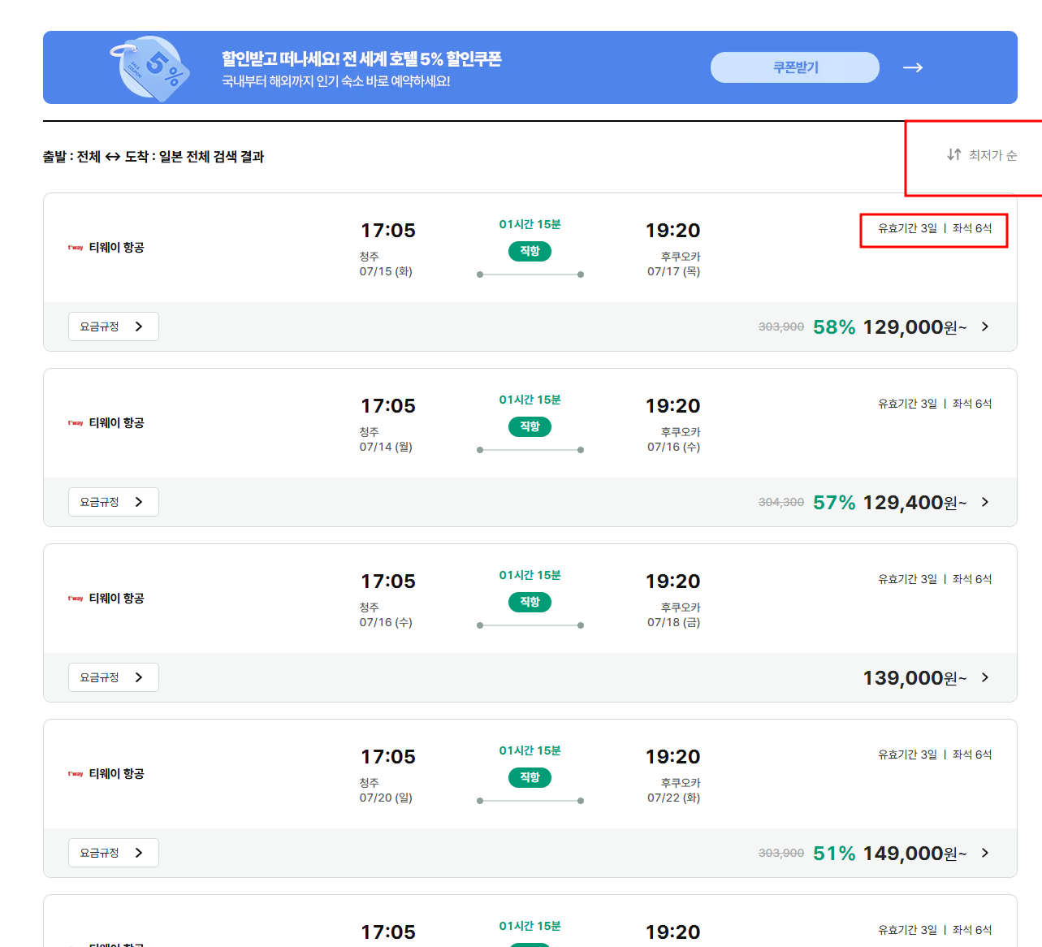Select the 139,000원 fare
This screenshot has width=1042, height=947.
click(914, 678)
